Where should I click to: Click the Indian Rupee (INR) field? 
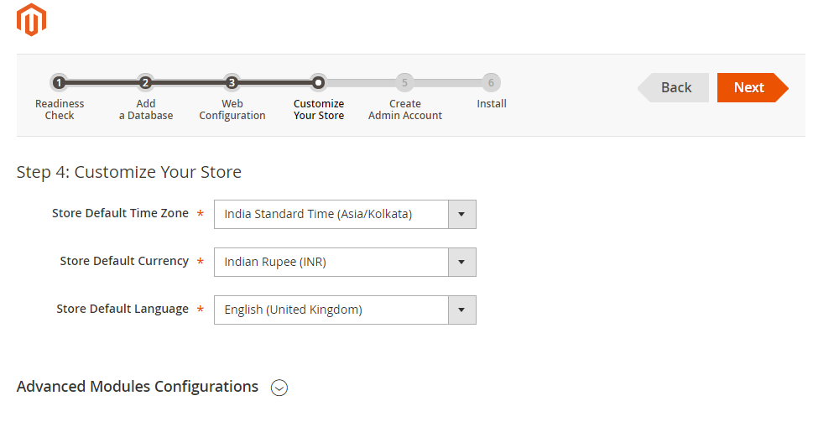pyautogui.click(x=331, y=262)
